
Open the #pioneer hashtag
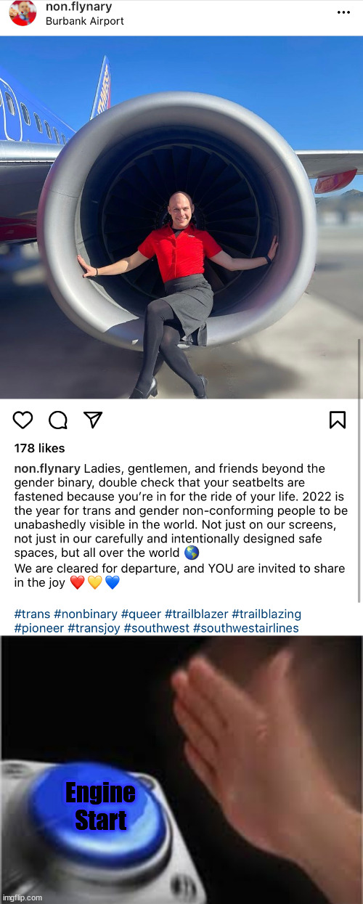[38, 628]
